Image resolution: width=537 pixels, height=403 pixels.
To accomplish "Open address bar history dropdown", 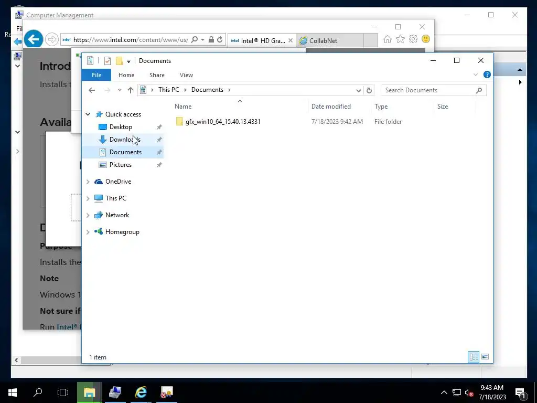I will [358, 90].
